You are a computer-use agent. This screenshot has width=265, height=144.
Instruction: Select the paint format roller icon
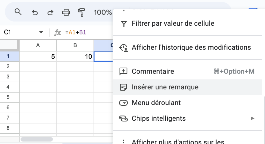point(82,12)
